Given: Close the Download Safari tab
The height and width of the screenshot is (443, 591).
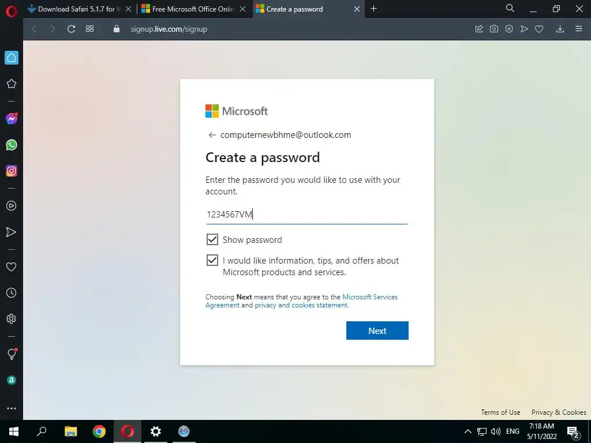Looking at the screenshot, I should point(128,9).
